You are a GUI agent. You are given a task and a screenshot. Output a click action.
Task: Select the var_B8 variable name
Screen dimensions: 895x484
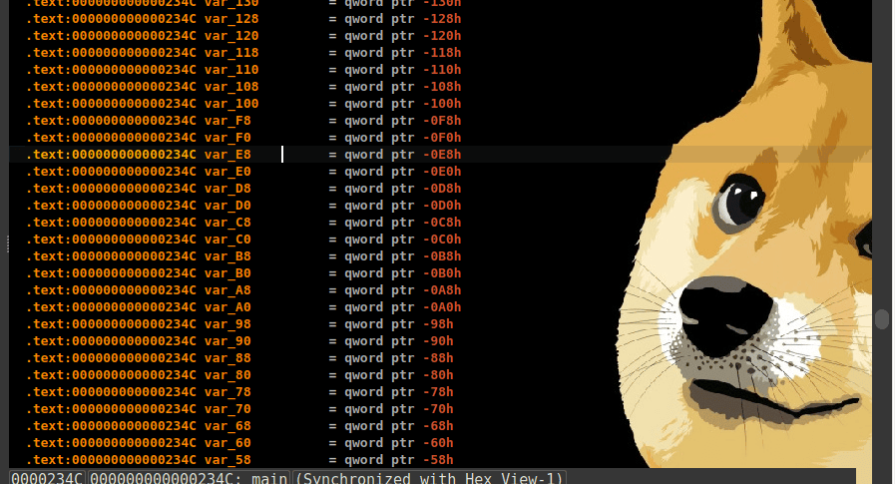pos(227,256)
